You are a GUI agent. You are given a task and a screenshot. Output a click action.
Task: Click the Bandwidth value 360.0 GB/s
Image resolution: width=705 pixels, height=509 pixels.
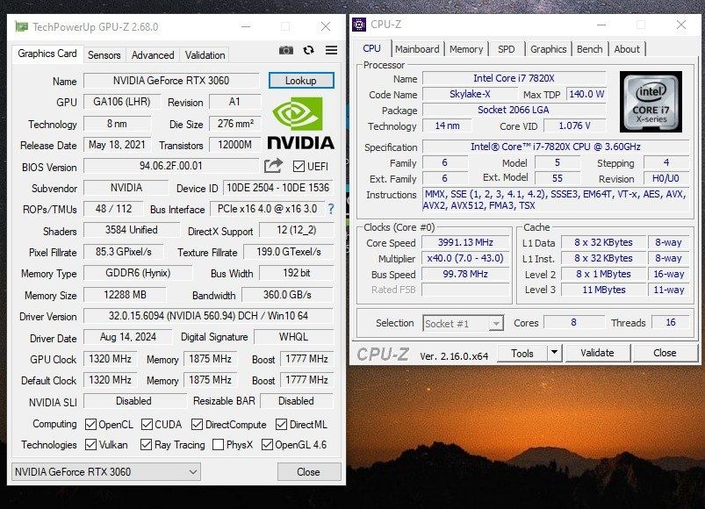click(287, 295)
